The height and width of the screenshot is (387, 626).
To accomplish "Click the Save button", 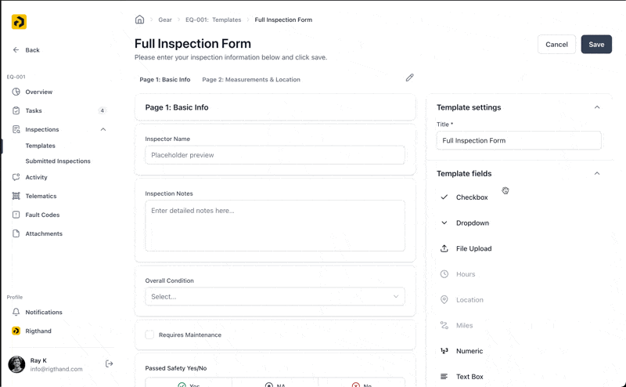I will tap(596, 45).
